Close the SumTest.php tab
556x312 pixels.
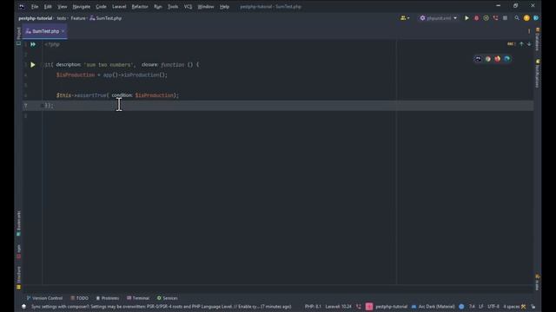coord(63,31)
